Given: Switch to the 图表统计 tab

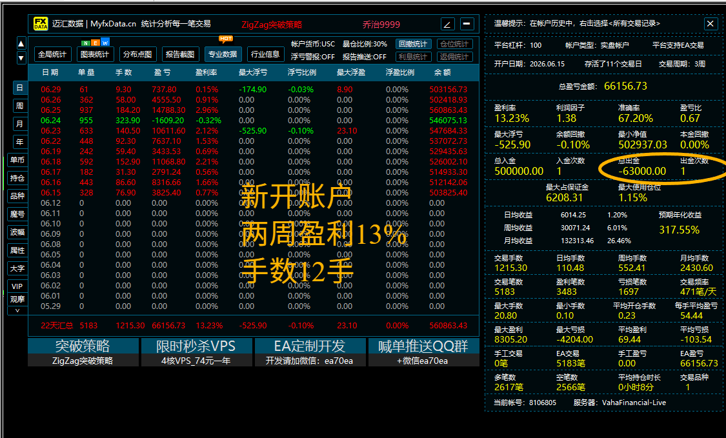Looking at the screenshot, I should [95, 54].
